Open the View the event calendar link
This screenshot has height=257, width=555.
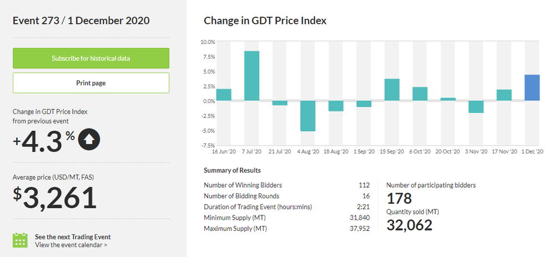pos(71,244)
